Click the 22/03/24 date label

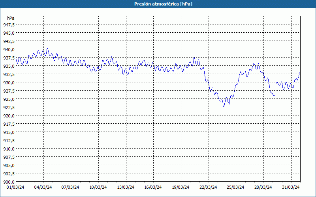pyautogui.click(x=208, y=187)
